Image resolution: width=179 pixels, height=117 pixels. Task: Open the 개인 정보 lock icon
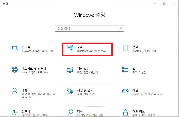[125, 112]
